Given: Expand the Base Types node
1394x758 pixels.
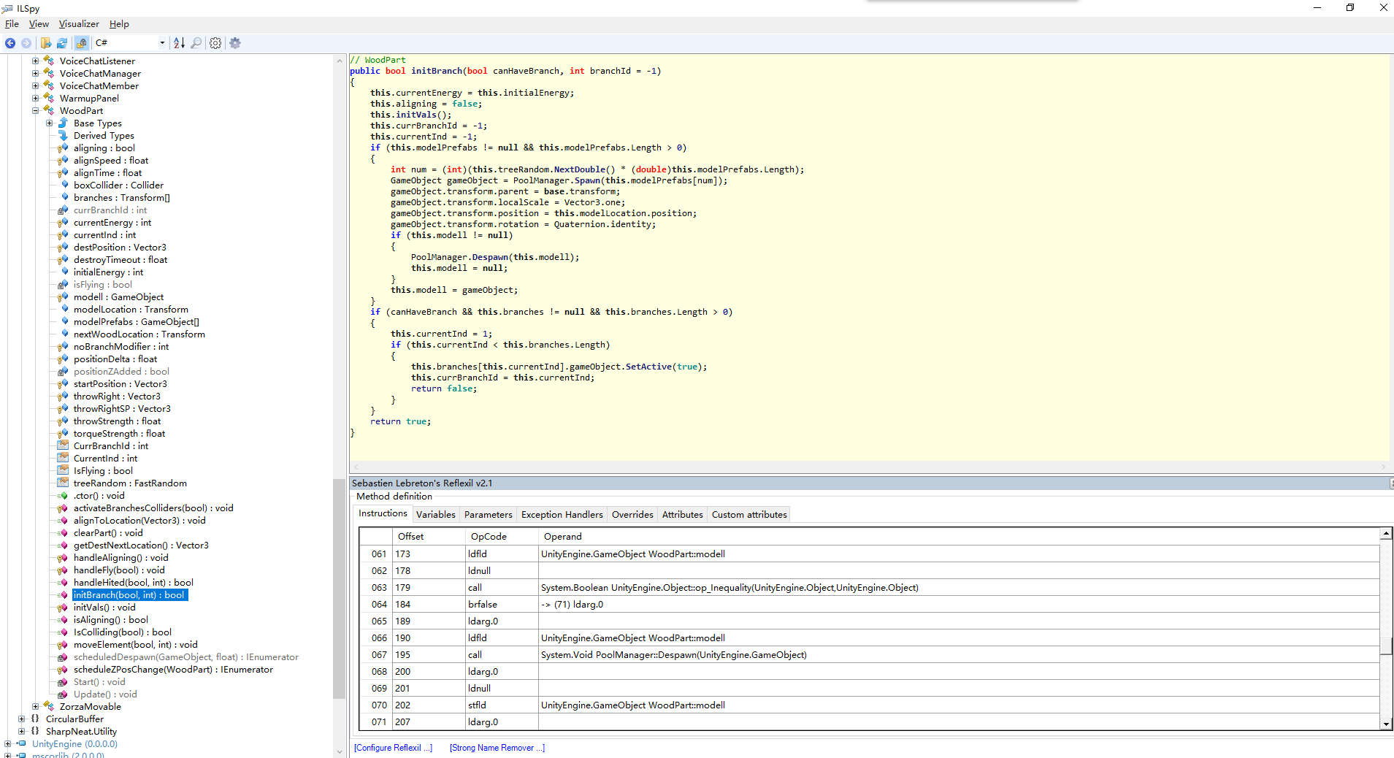Looking at the screenshot, I should [x=49, y=123].
